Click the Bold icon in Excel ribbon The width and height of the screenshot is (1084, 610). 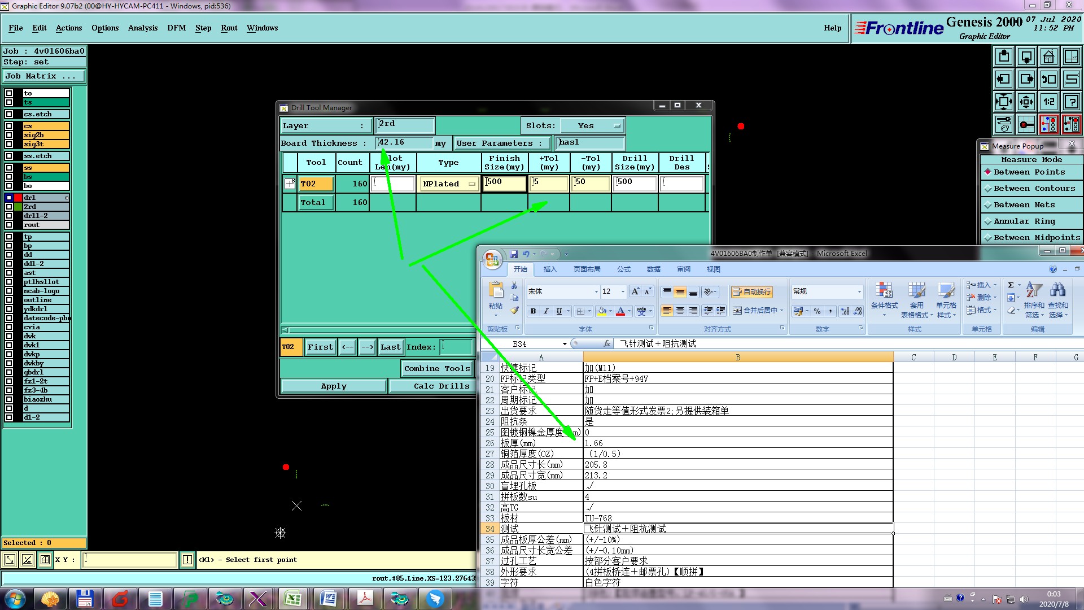533,311
